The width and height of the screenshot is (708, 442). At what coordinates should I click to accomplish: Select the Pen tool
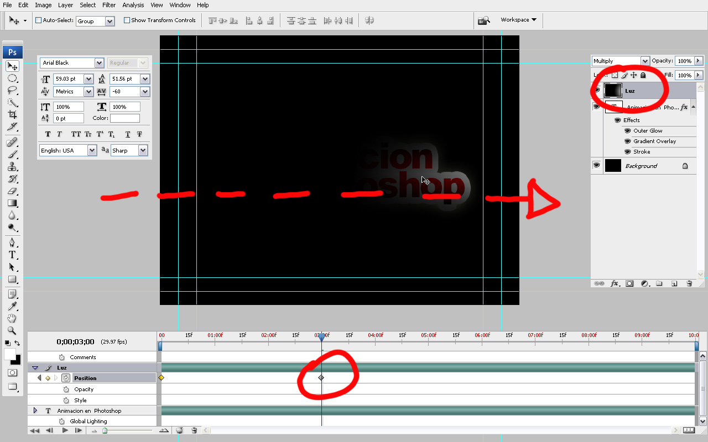(12, 243)
